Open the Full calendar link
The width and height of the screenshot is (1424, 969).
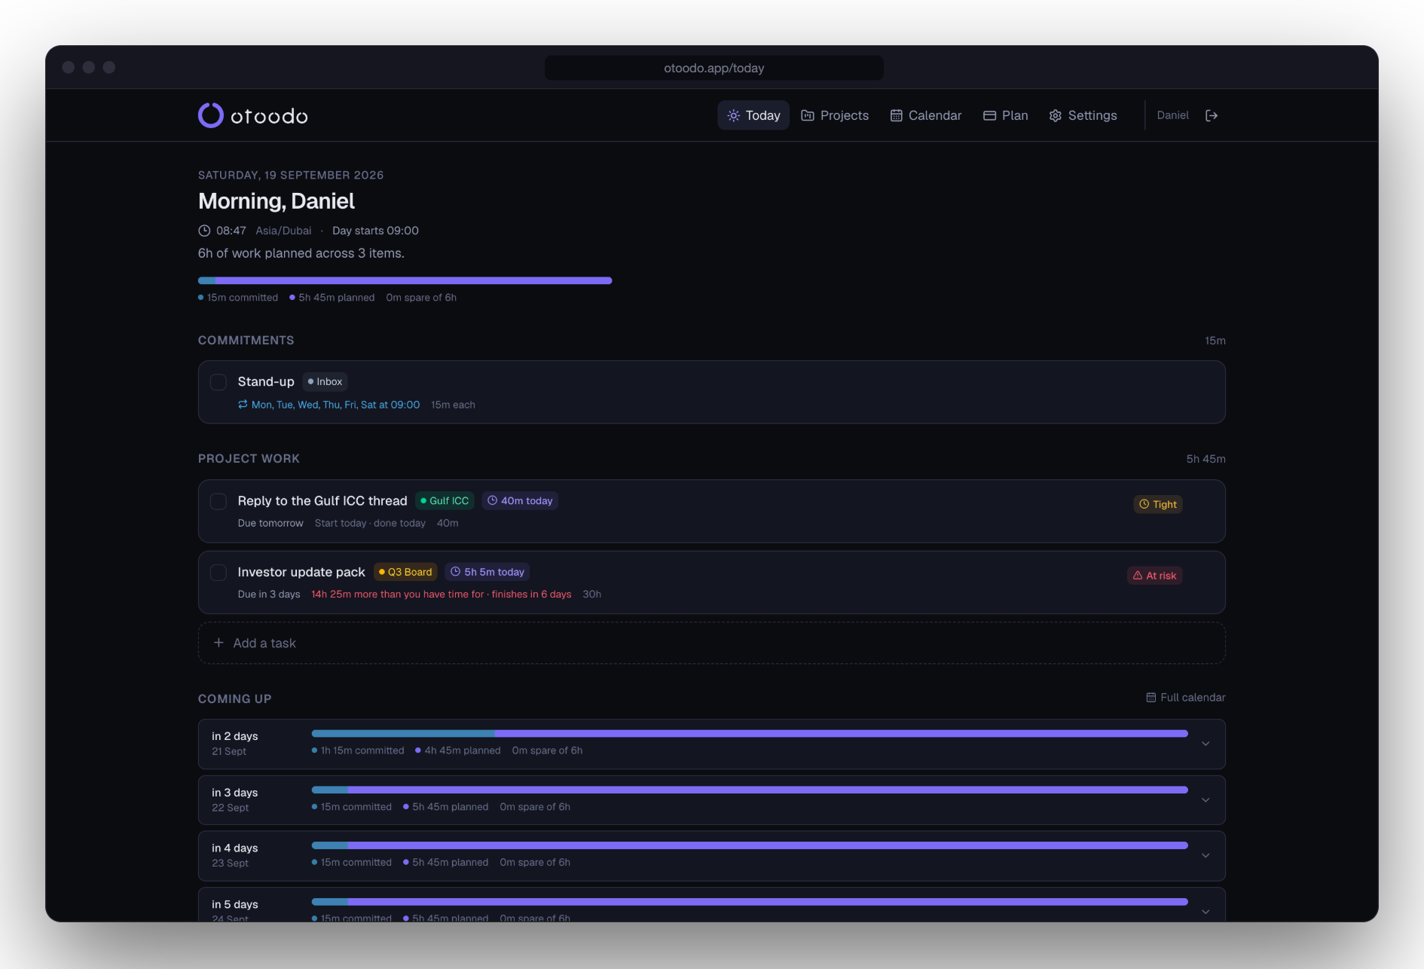[1186, 698]
